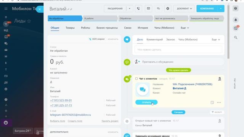Expand the arrow beside КОМПАНИЮ button

coord(221,8)
